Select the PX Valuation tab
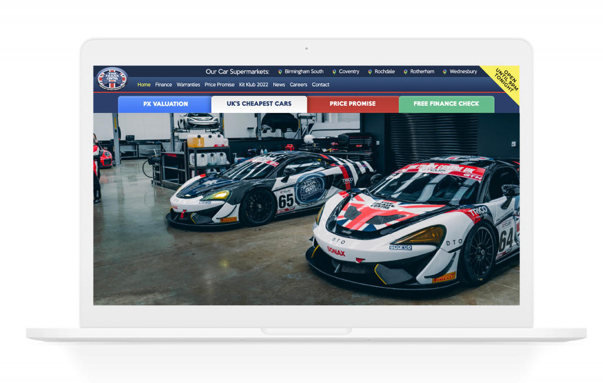 point(165,104)
